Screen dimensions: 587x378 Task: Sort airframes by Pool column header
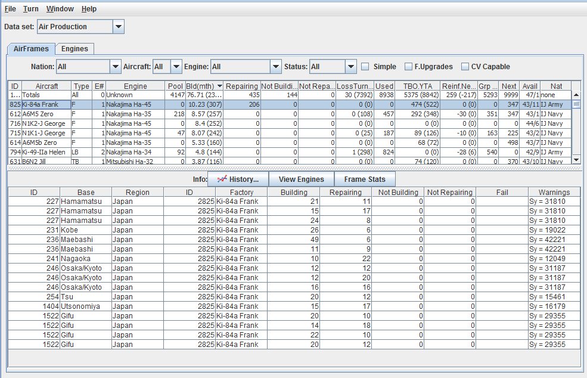(x=175, y=86)
